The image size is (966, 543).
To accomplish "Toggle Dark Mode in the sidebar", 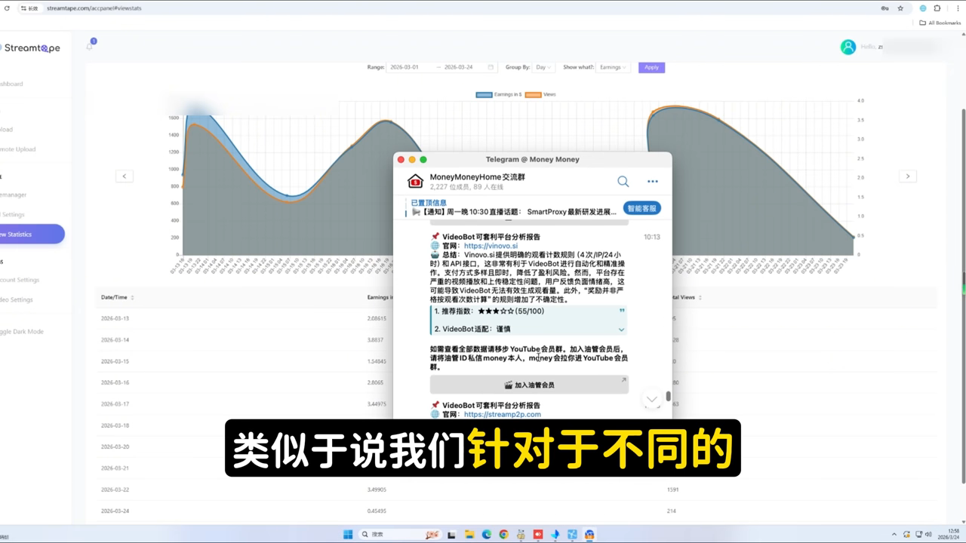I will click(x=22, y=331).
